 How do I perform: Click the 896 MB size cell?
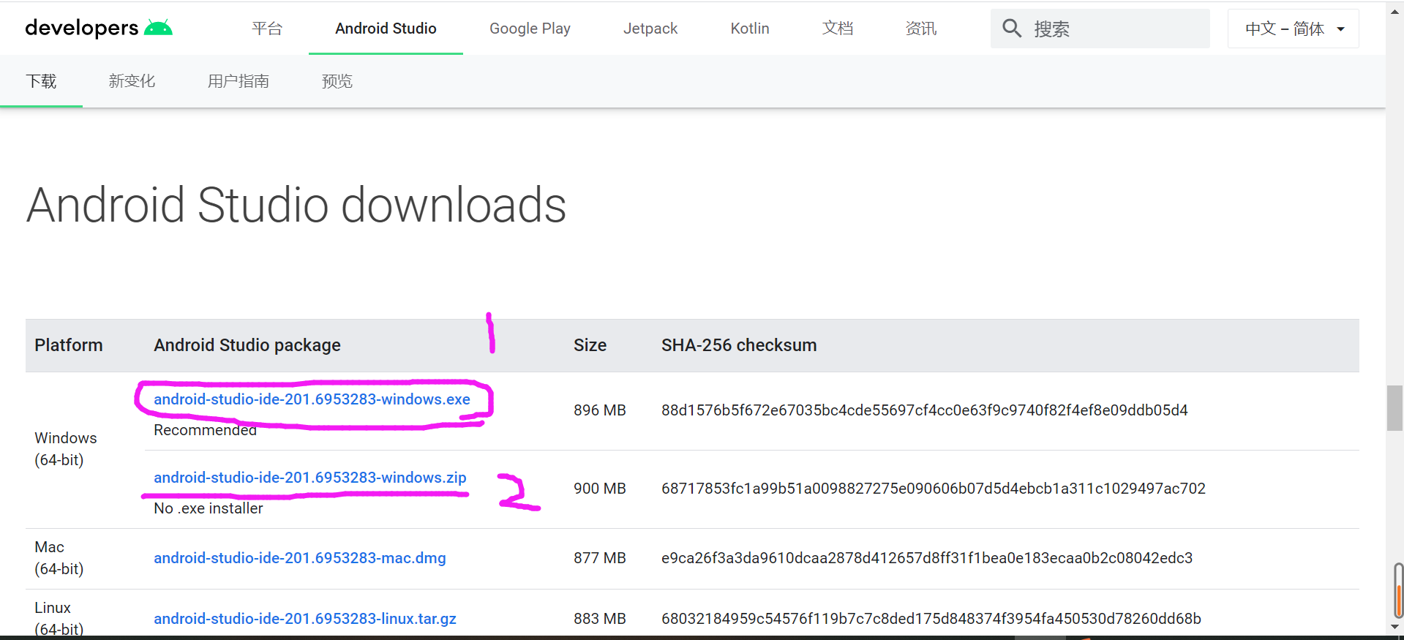(x=600, y=410)
